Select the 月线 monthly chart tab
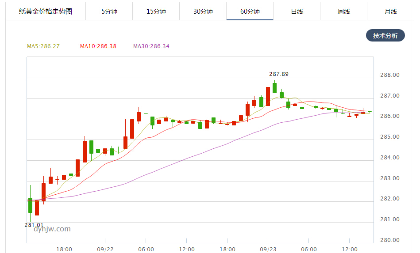The height and width of the screenshot is (253, 420). 391,11
